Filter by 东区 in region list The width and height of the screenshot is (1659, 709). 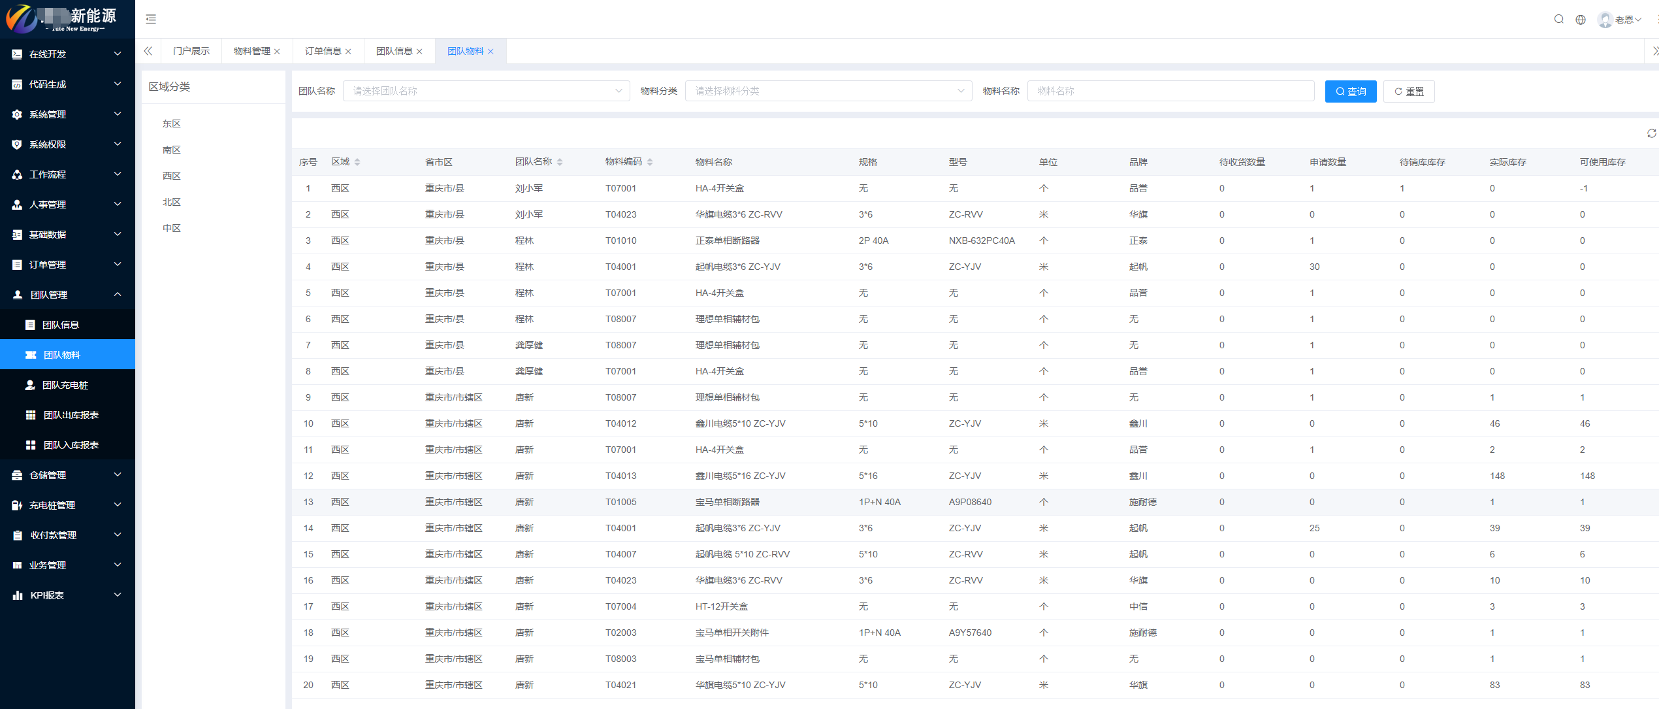point(172,124)
